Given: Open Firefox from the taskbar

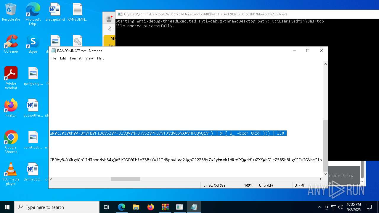Looking at the screenshot, I should (151, 207).
